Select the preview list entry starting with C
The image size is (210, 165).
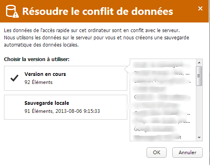click(x=162, y=97)
